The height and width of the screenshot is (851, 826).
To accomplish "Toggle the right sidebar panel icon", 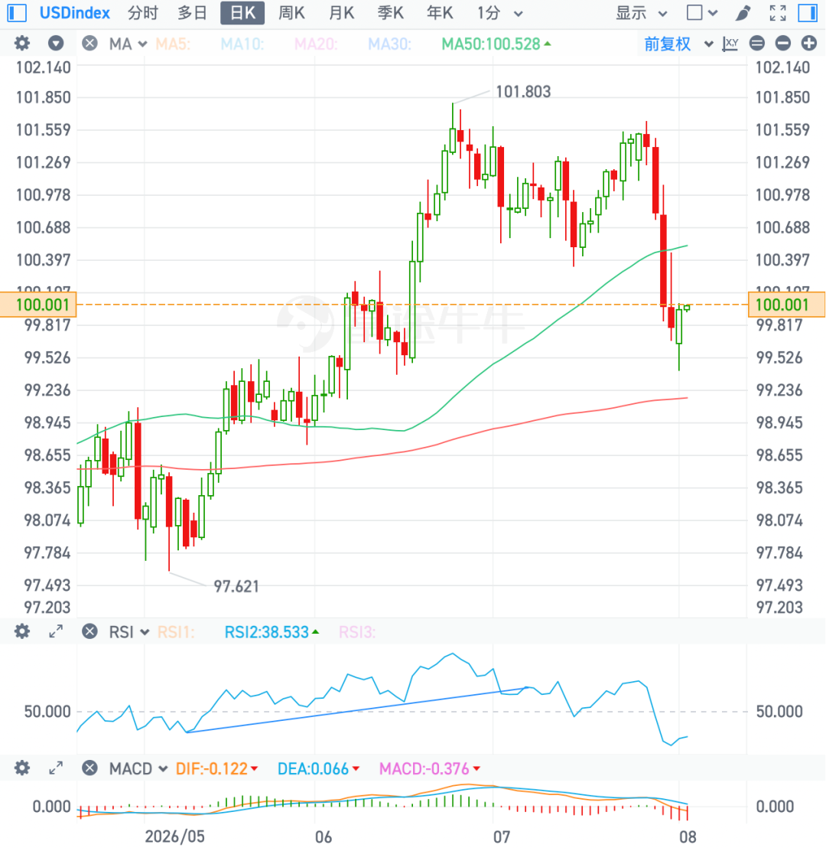I will point(808,12).
